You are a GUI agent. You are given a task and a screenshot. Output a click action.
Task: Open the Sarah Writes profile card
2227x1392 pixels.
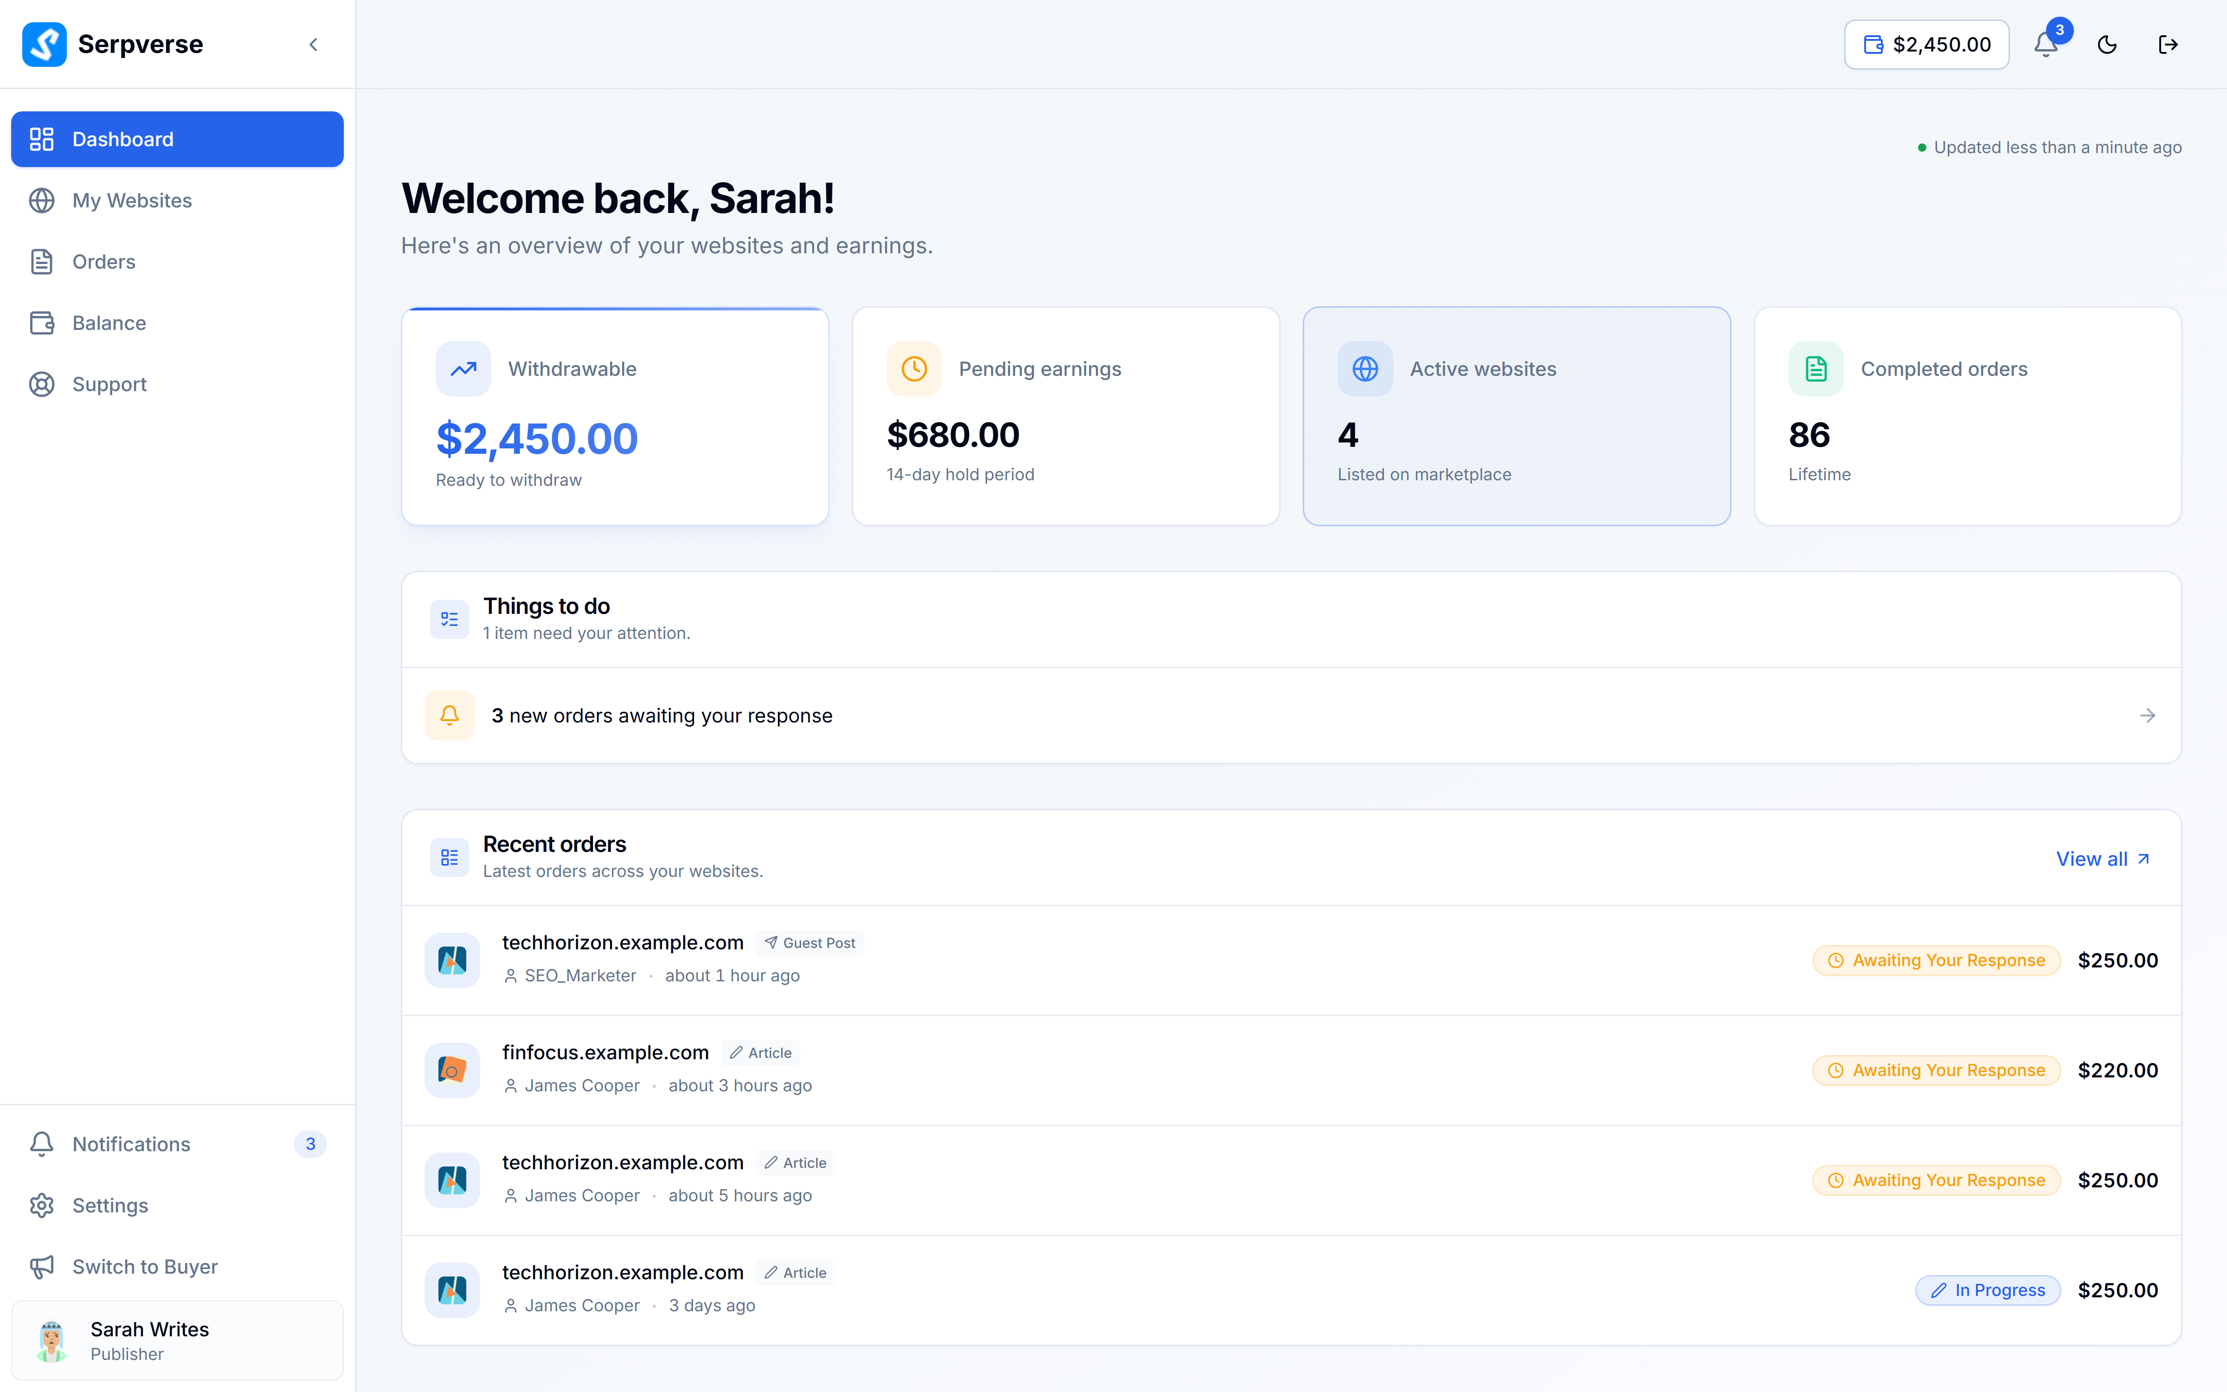tap(178, 1340)
